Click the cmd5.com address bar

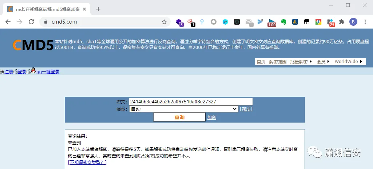105,22
